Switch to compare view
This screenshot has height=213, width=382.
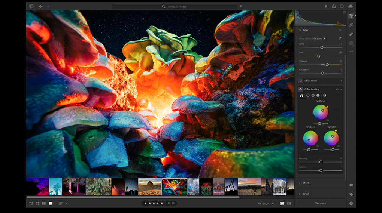[x=44, y=203]
